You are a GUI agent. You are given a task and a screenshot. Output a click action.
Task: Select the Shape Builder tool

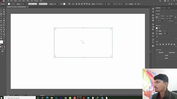[x=1, y=28]
